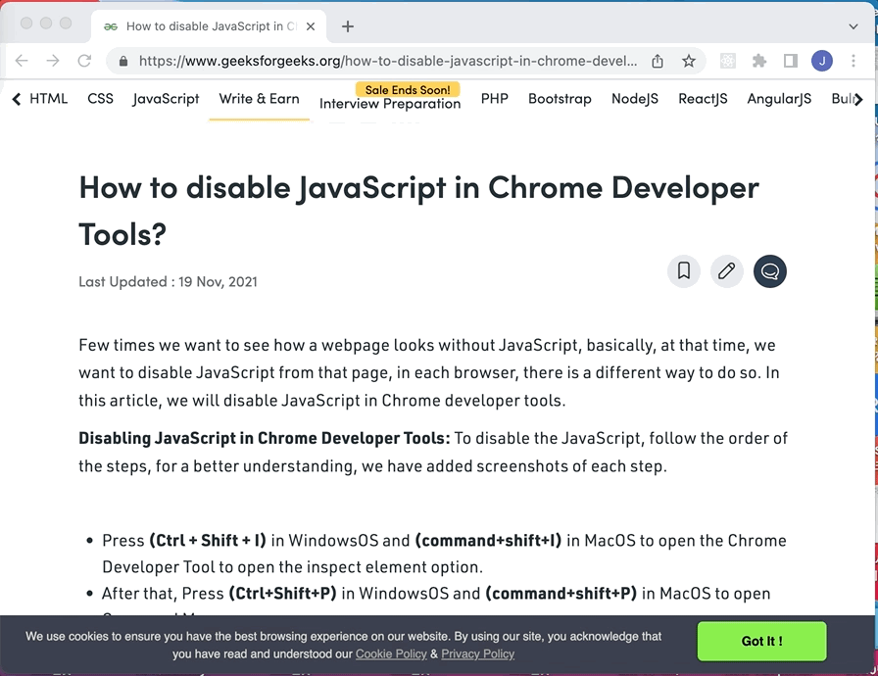The height and width of the screenshot is (676, 878).
Task: Focus the address bar URL field
Action: 387,61
